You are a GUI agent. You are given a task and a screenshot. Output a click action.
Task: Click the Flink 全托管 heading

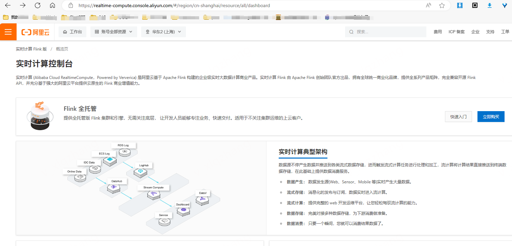pos(80,109)
